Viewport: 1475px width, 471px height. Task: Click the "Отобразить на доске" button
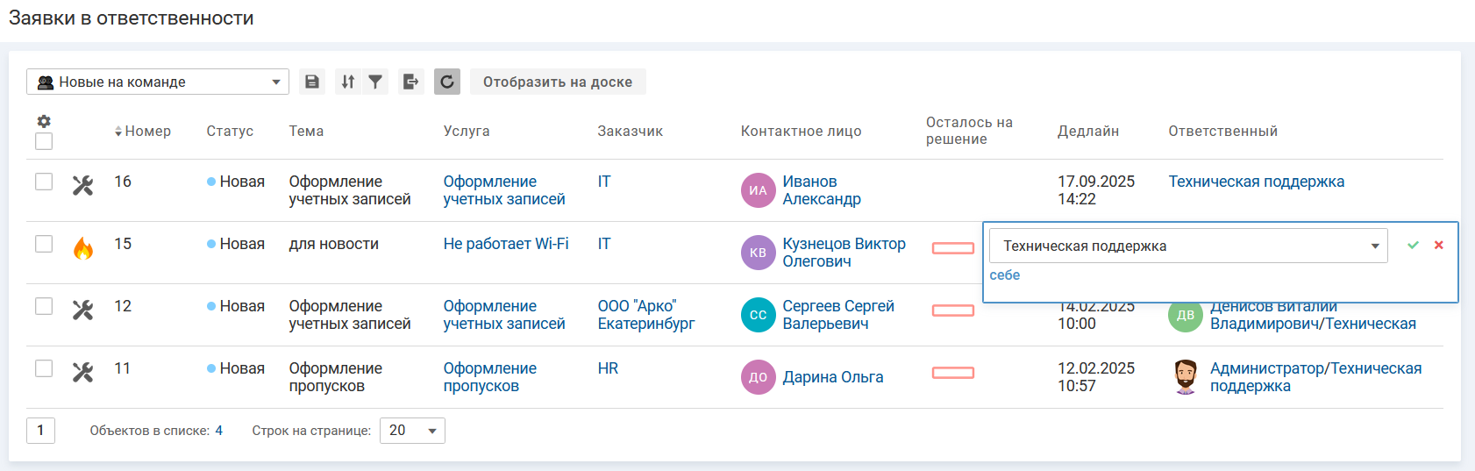point(558,82)
